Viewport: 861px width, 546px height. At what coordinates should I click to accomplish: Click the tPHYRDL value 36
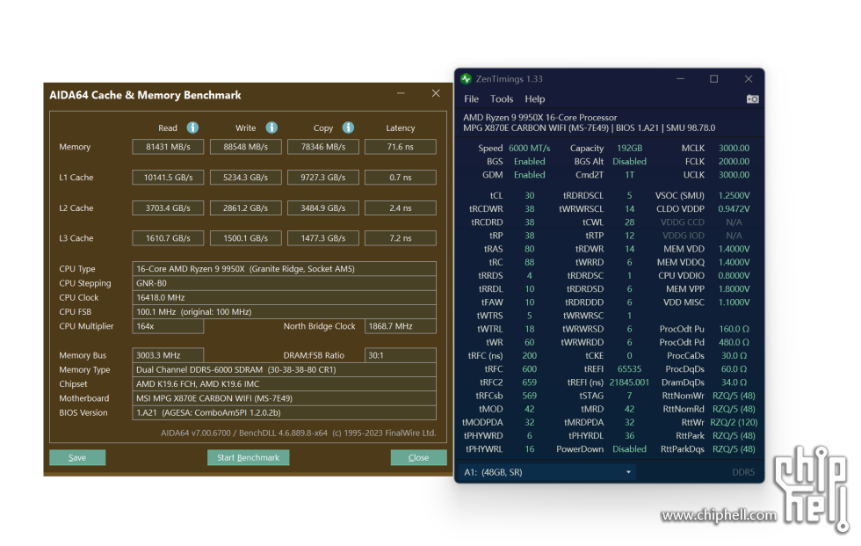[629, 435]
